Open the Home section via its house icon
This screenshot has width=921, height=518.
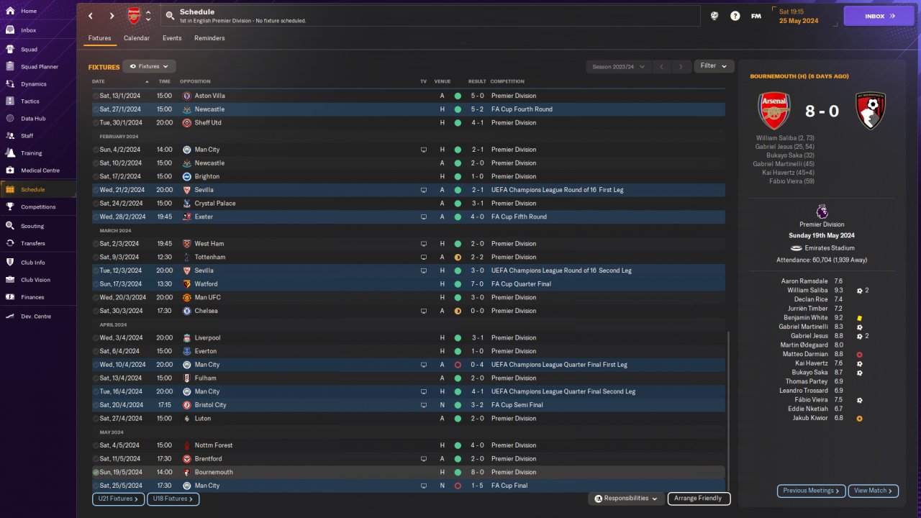pos(10,12)
